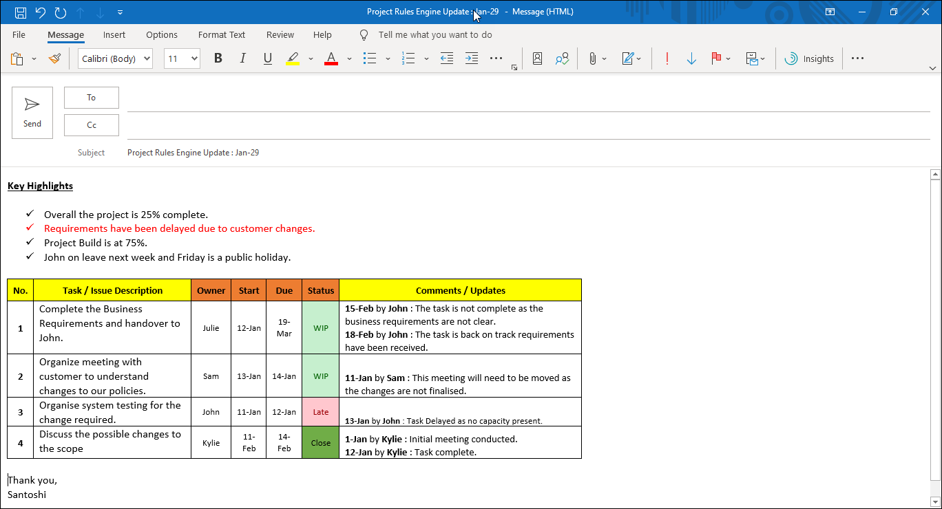This screenshot has width=942, height=509.
Task: Toggle italic formatting
Action: coord(242,58)
